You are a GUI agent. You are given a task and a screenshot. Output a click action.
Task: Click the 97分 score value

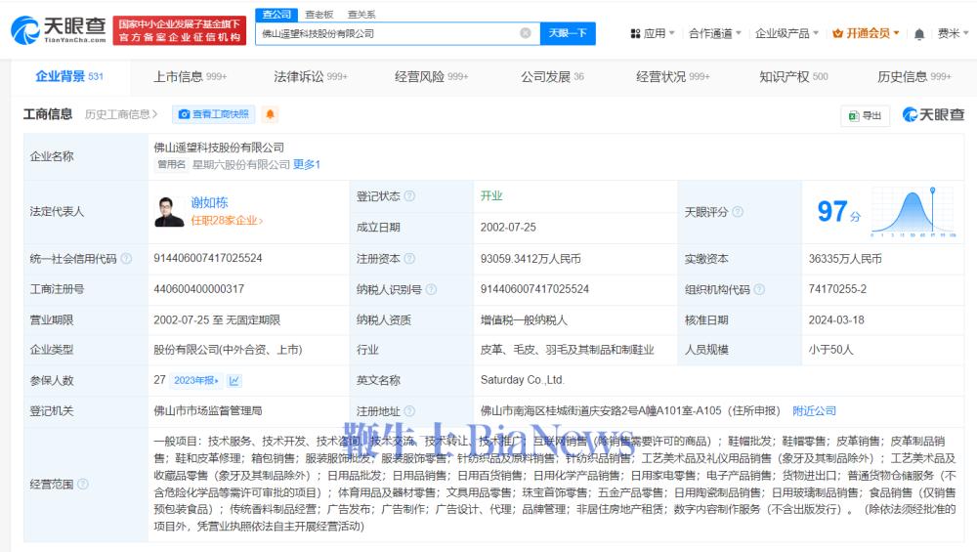pyautogui.click(x=838, y=212)
